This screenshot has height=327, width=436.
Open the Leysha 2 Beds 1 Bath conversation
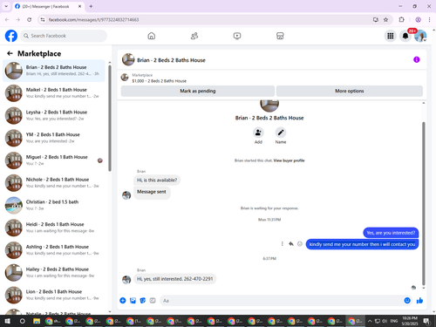tap(54, 115)
